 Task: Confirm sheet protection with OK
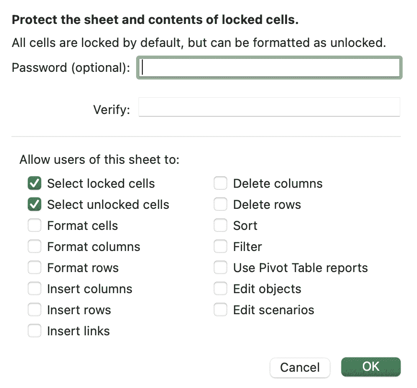pyautogui.click(x=371, y=367)
